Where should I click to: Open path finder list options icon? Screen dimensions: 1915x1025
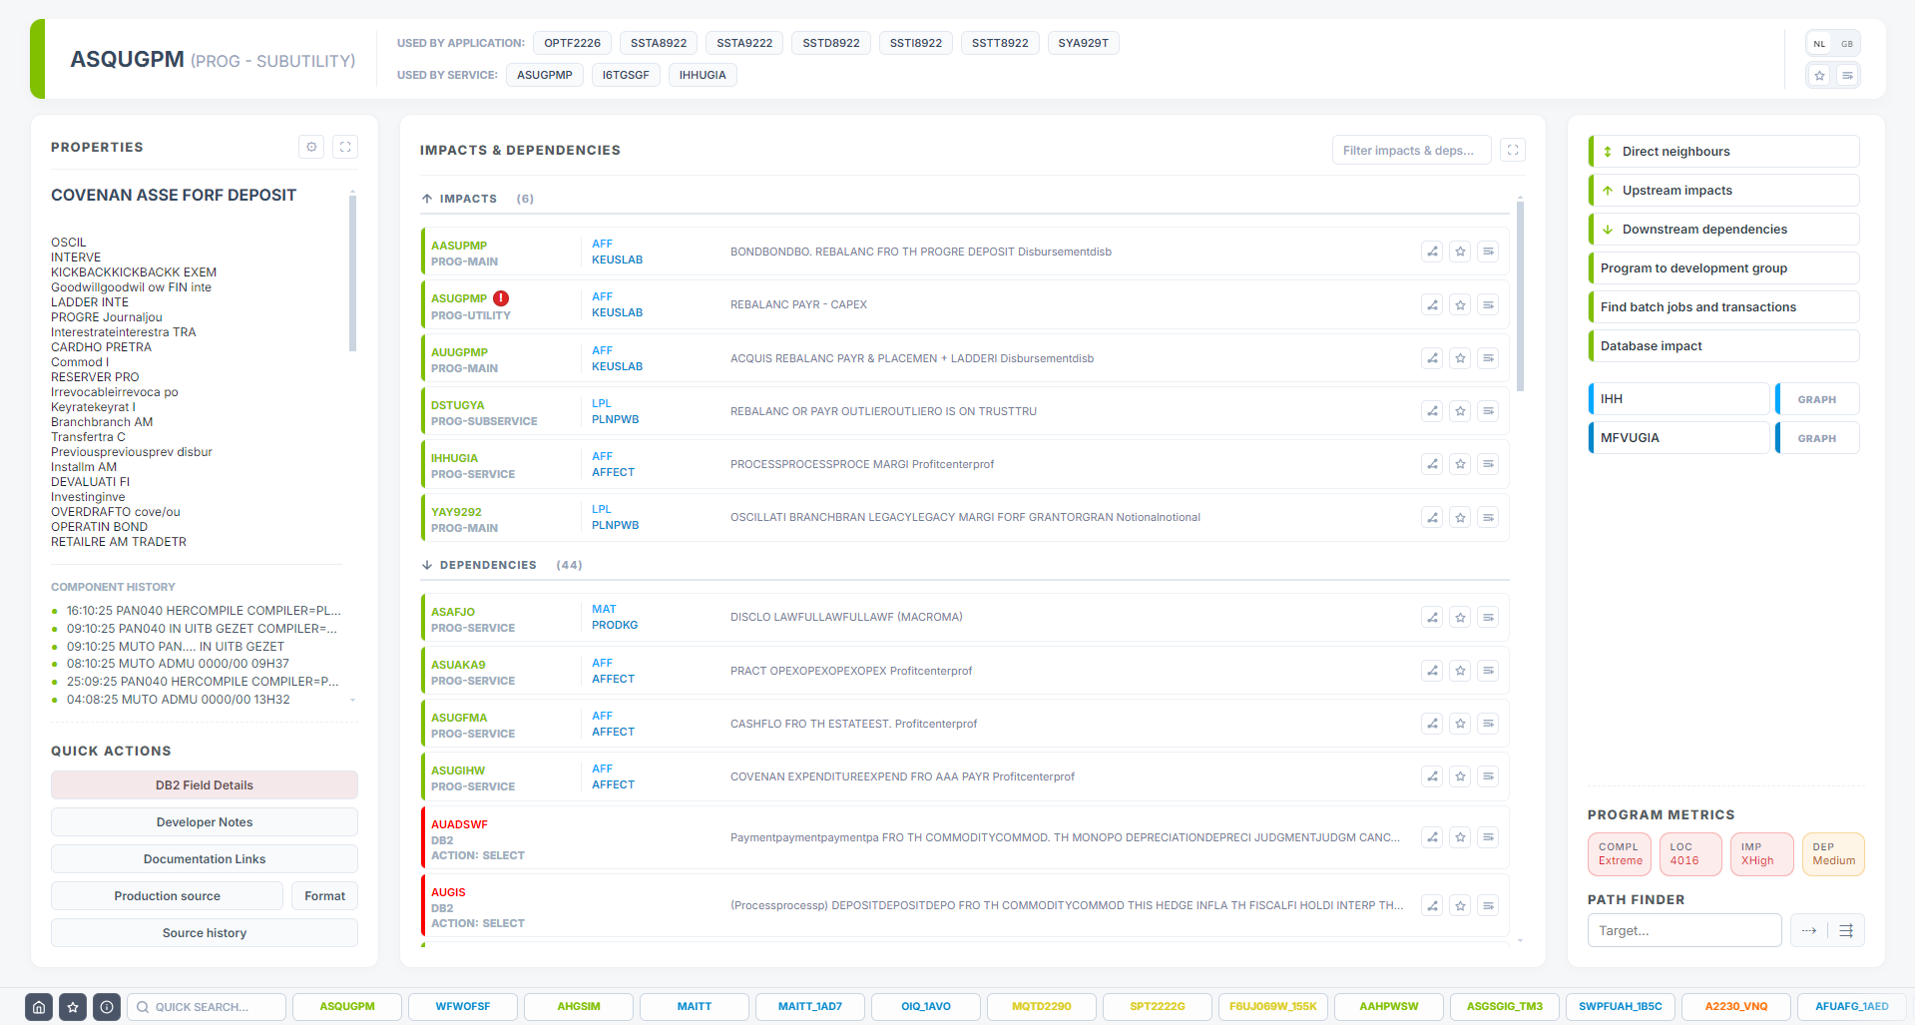coord(1846,930)
